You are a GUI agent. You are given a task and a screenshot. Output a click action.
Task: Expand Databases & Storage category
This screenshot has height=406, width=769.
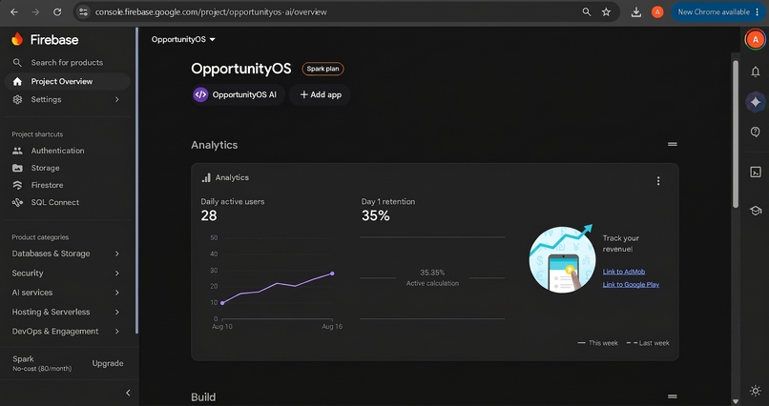click(x=66, y=254)
